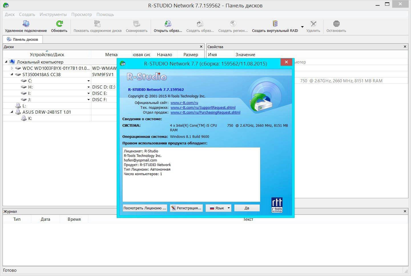Click the 'DISC D: (E:)' label cell
The height and width of the screenshot is (276, 411).
point(104,87)
